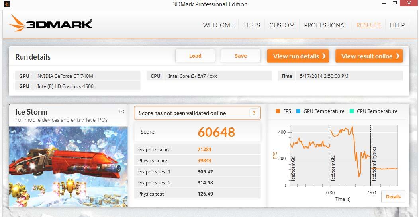Click the CPU Temperature legend square

coord(351,111)
